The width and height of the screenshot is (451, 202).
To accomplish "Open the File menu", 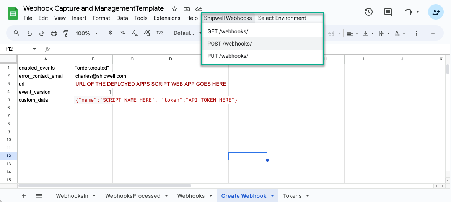I will coord(28,18).
